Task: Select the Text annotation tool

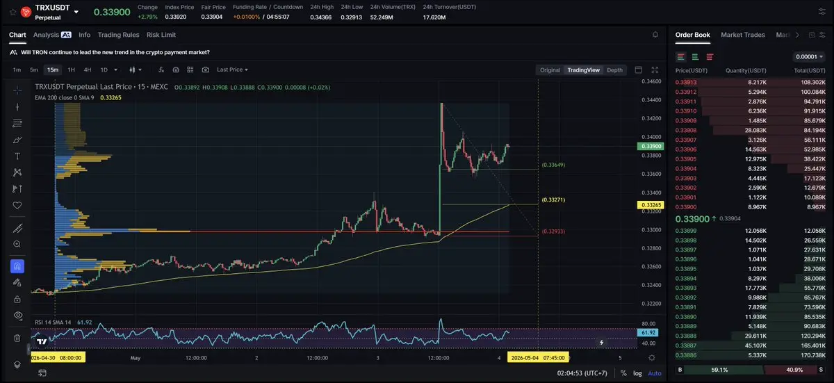Action: (x=17, y=156)
